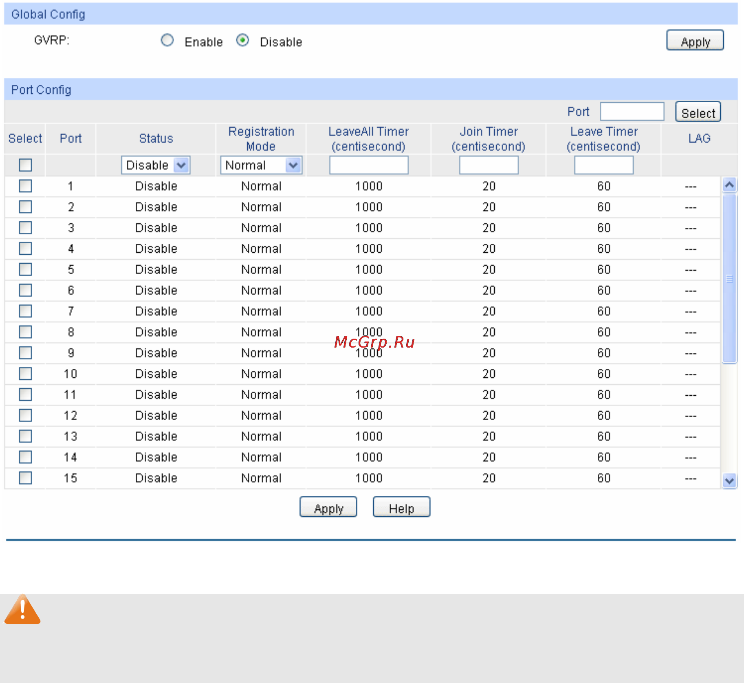Click Leave Timer value of port 15
This screenshot has width=744, height=683.
point(604,478)
